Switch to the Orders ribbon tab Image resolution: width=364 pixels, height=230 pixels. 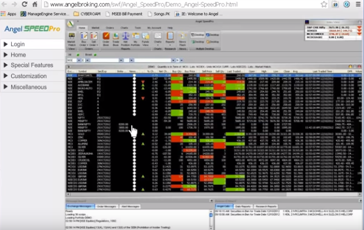[x=110, y=28]
